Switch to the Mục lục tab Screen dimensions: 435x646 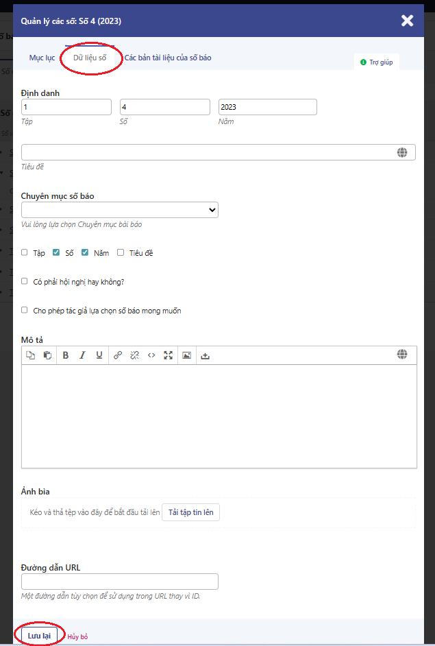tap(42, 58)
